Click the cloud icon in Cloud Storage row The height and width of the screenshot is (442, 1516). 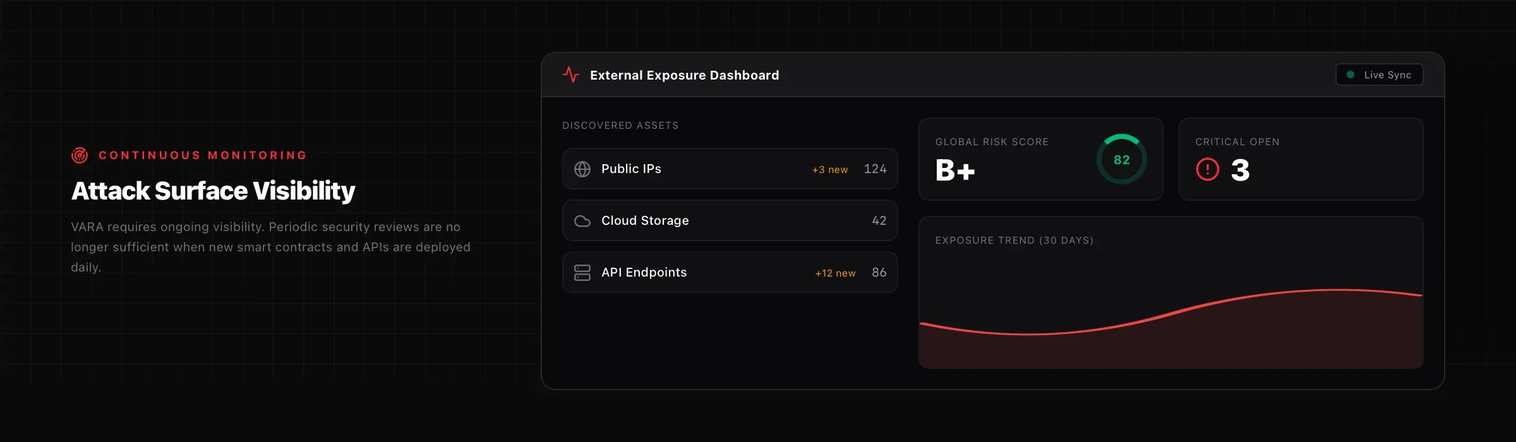582,221
